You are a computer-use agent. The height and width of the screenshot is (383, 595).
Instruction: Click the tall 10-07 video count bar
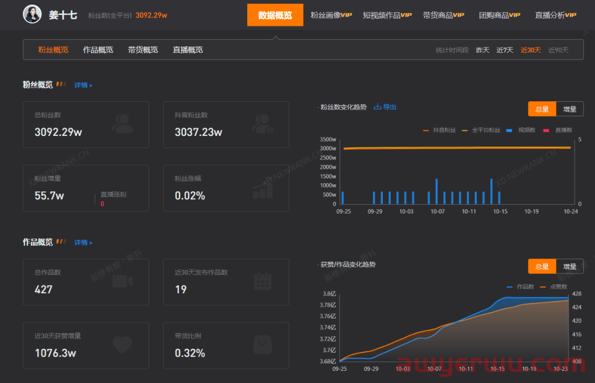click(x=436, y=191)
